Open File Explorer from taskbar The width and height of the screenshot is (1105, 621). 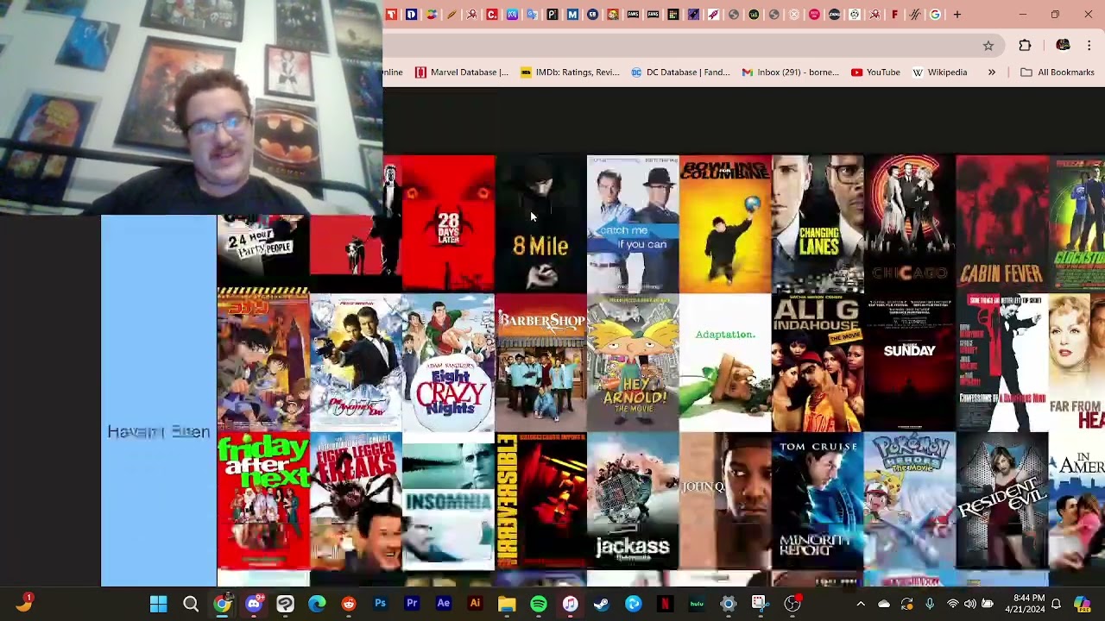point(507,604)
